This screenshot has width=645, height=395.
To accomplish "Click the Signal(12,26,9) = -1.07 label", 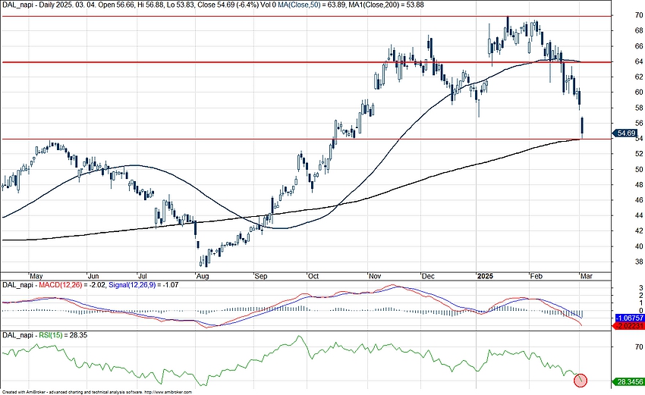I will (x=143, y=284).
